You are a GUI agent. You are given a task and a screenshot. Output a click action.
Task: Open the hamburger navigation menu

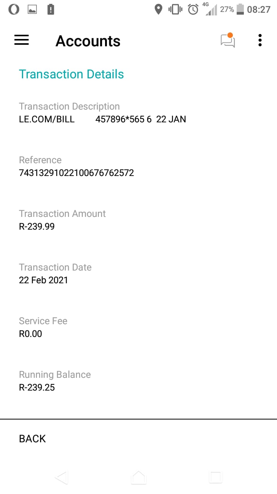pos(22,41)
